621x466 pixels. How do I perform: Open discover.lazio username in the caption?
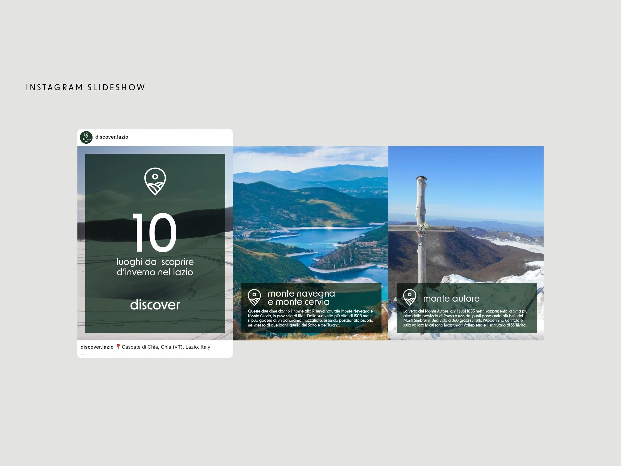(x=97, y=347)
